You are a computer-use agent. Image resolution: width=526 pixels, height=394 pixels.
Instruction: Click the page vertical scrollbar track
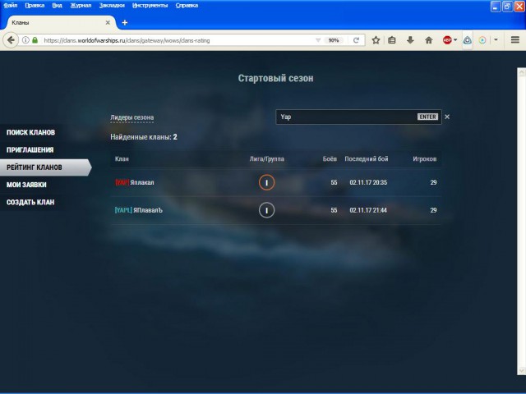(x=521, y=221)
